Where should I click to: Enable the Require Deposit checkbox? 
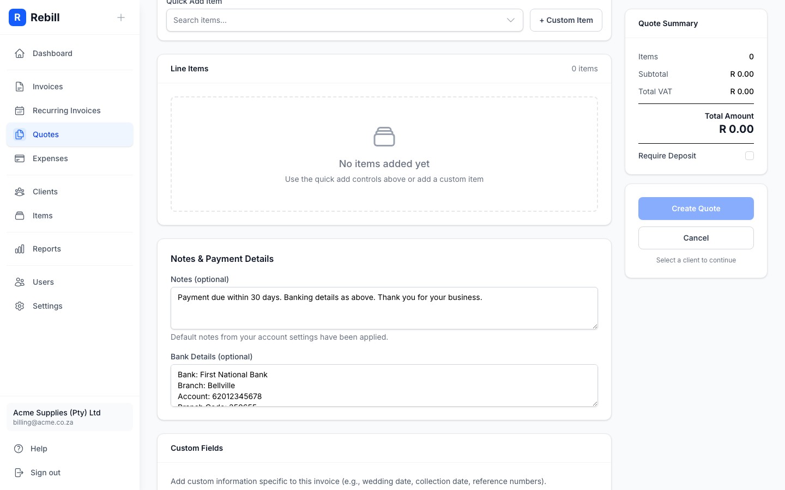(x=750, y=156)
